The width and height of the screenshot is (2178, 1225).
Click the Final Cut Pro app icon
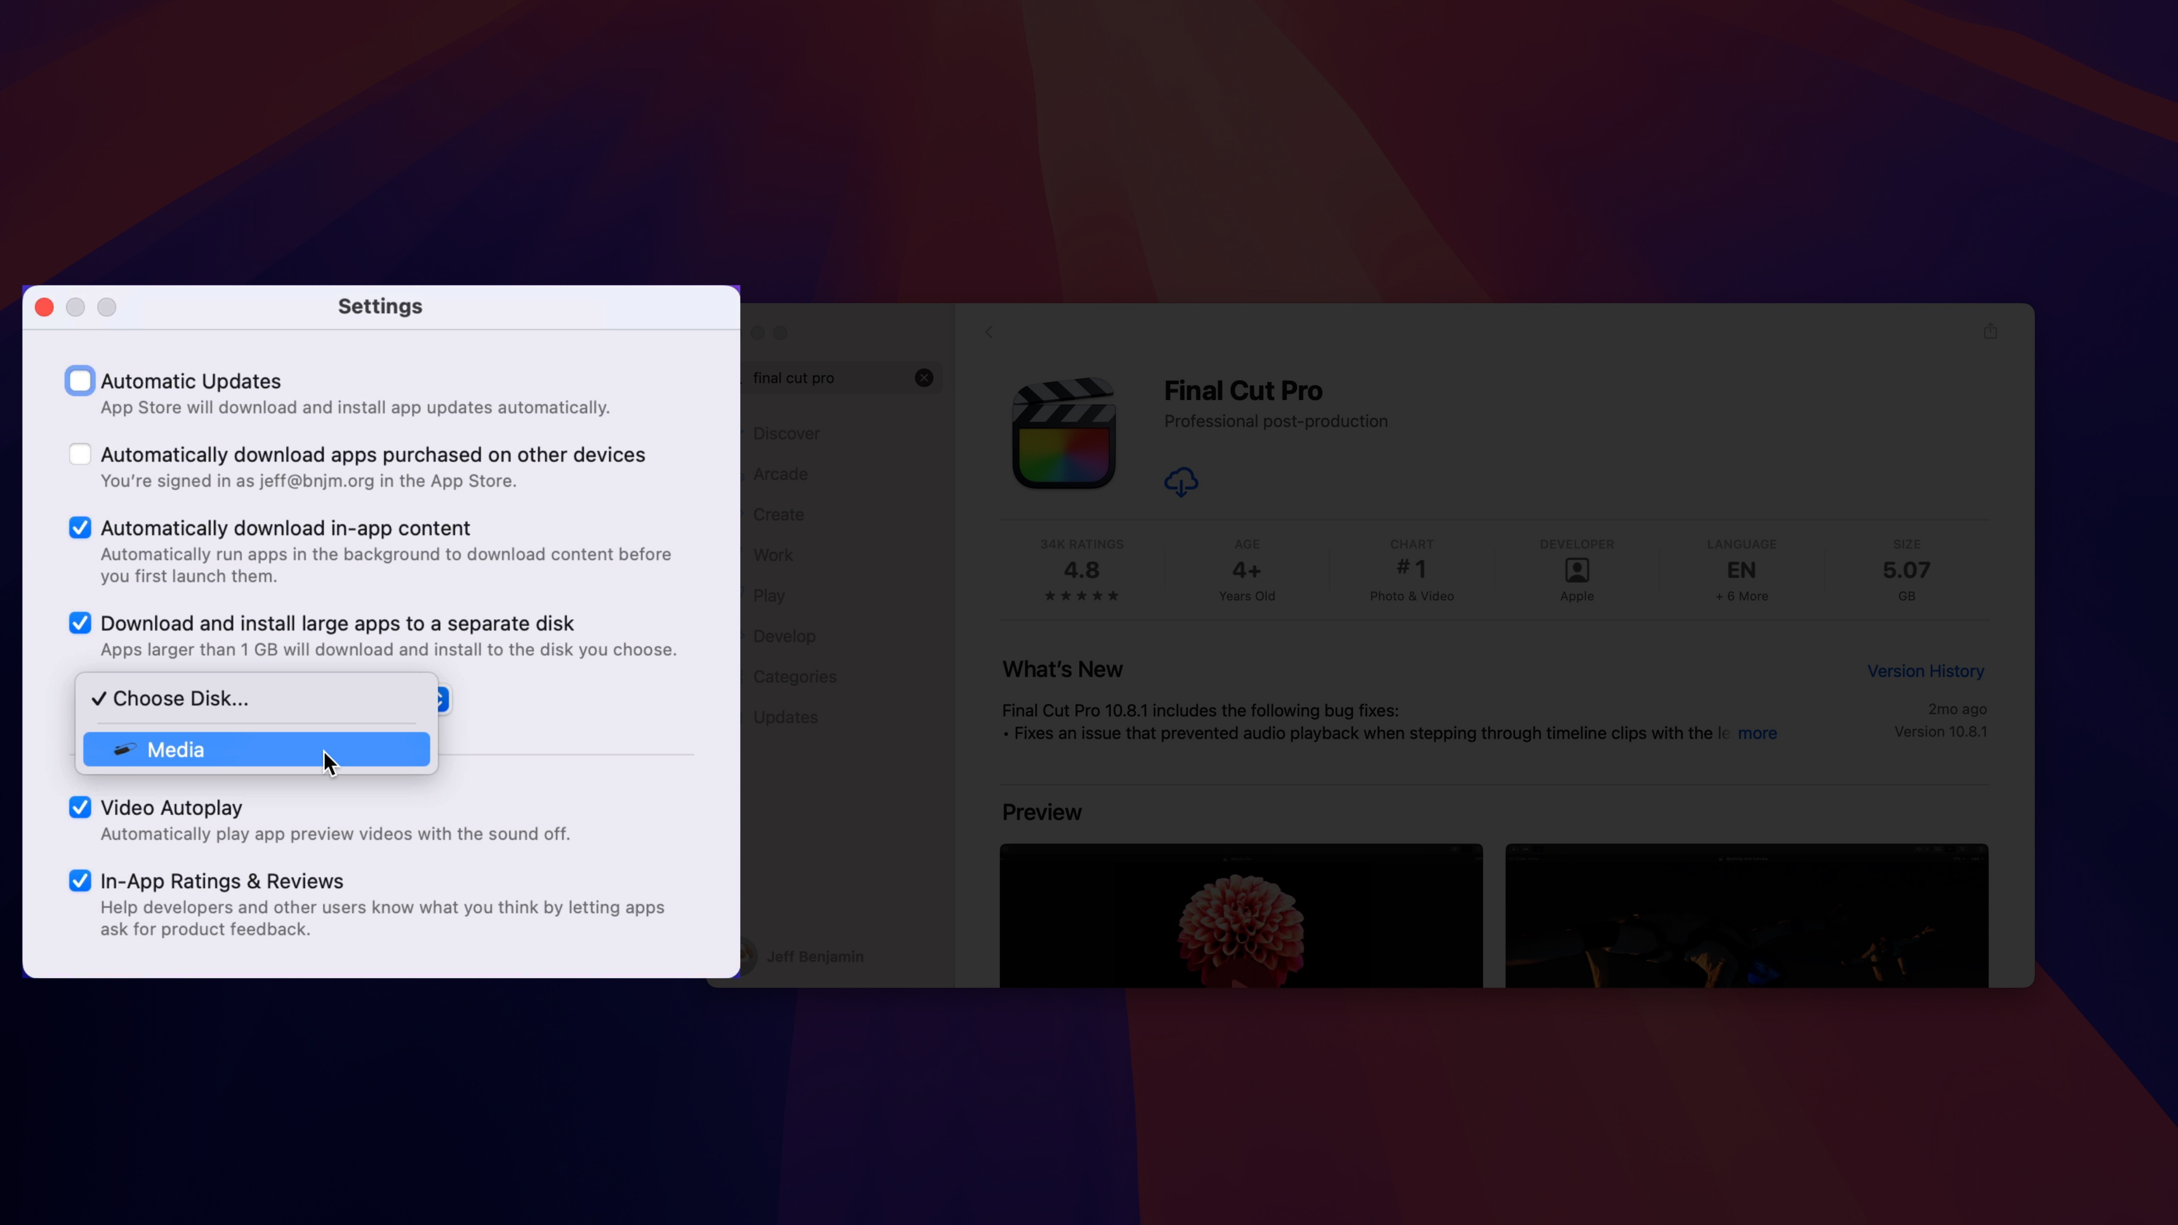1064,434
